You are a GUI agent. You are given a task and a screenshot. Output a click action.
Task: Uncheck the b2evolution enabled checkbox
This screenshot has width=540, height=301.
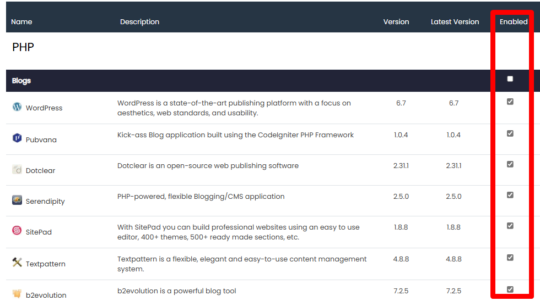pos(510,289)
